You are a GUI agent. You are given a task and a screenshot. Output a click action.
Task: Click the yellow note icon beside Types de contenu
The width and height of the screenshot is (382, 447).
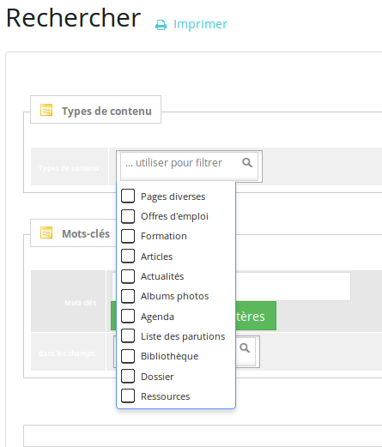point(46,110)
